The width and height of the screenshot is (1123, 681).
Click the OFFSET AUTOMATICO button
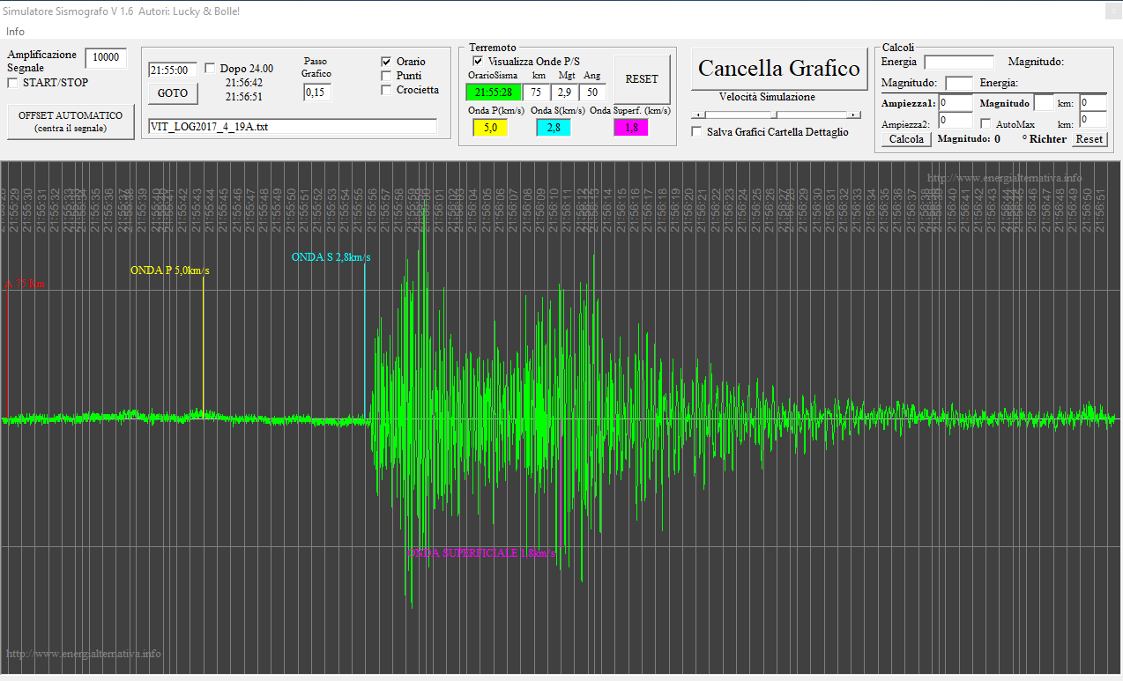tap(71, 122)
